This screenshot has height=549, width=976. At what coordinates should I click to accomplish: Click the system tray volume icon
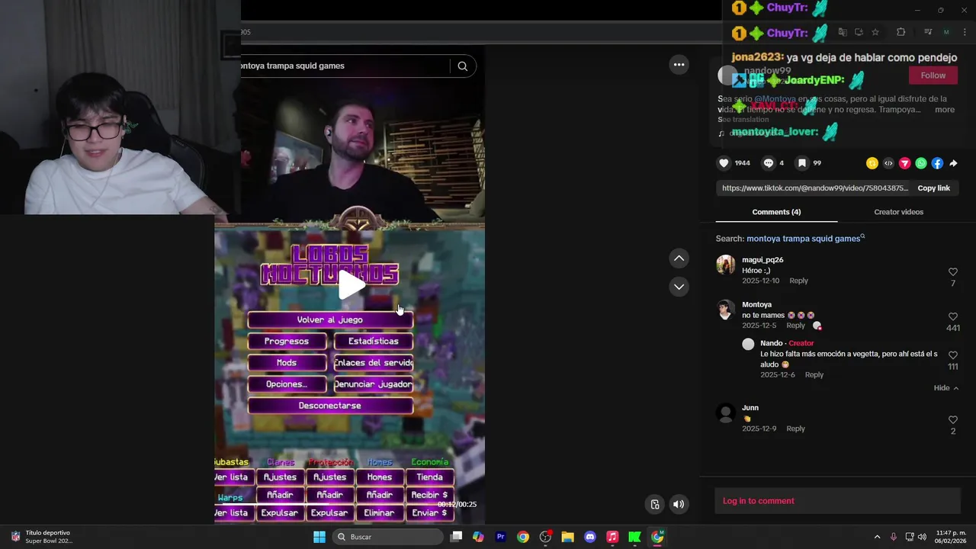922,537
